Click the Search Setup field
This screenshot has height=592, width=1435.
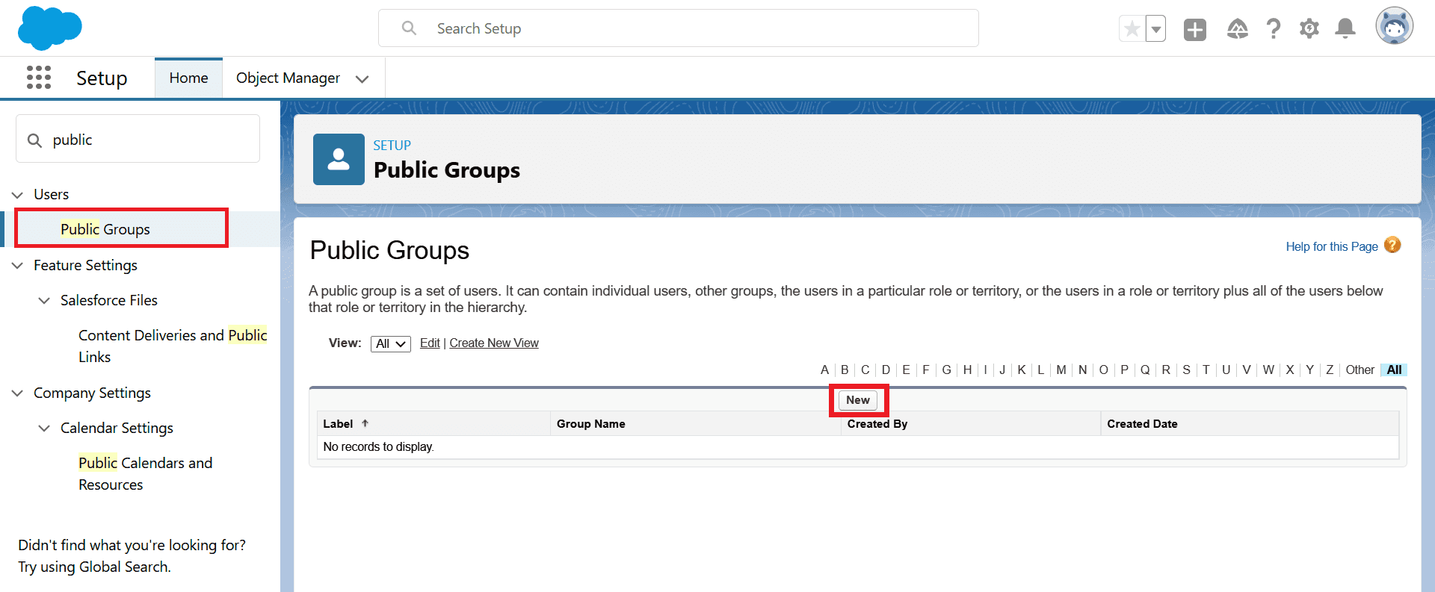click(679, 28)
